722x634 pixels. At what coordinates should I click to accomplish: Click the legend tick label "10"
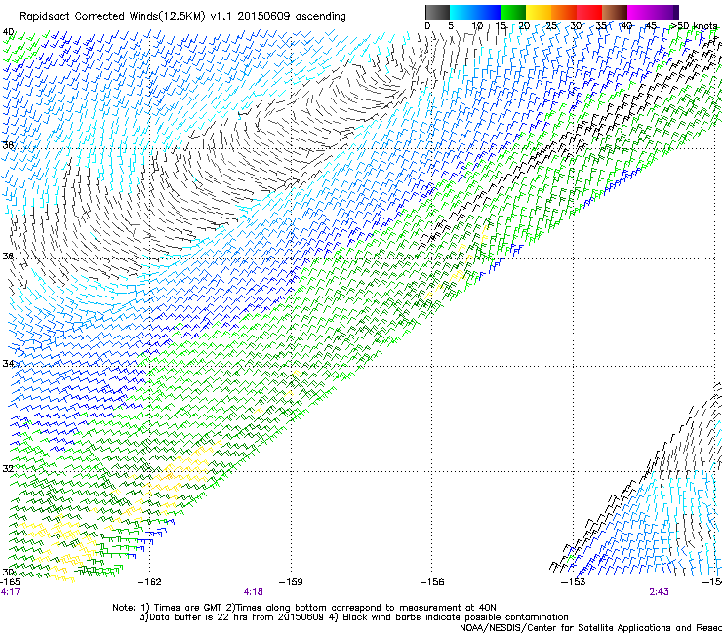pos(477,25)
